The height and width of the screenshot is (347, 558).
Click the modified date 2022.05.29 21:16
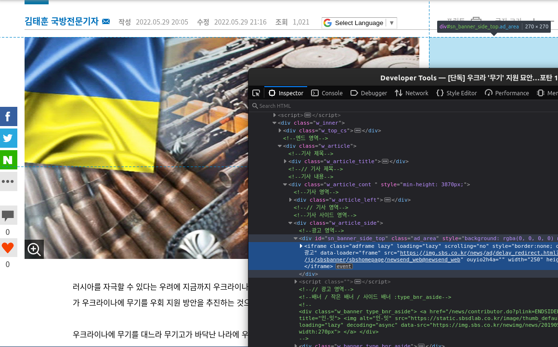coord(240,22)
